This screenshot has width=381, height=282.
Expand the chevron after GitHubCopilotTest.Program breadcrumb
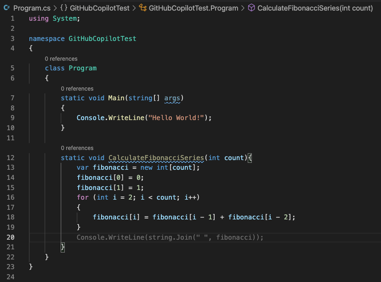243,8
